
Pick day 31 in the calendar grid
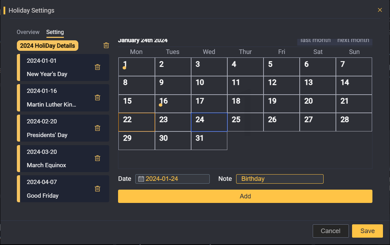point(209,141)
